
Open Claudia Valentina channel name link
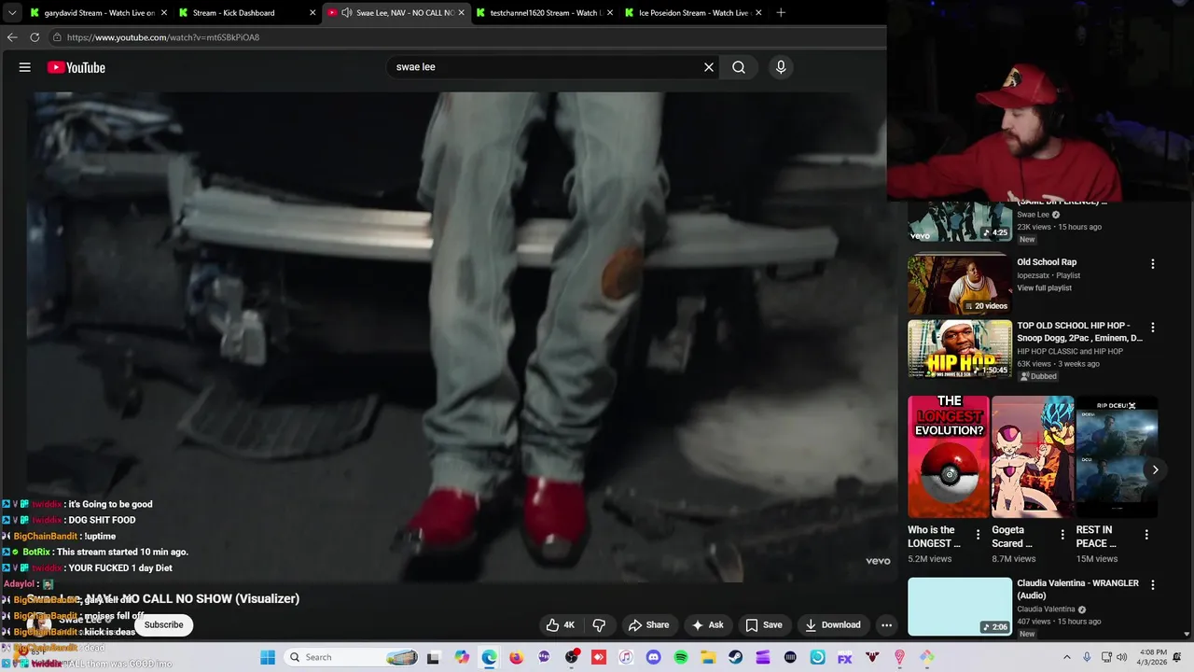[x=1047, y=609]
